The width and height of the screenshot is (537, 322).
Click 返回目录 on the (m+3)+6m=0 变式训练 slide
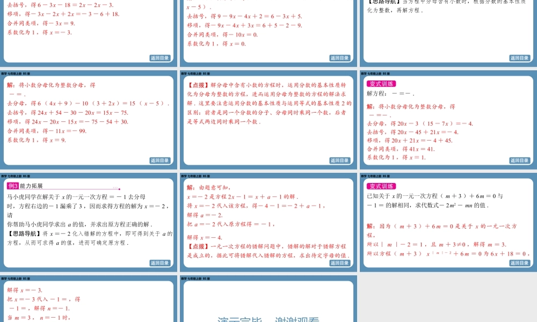(521, 262)
